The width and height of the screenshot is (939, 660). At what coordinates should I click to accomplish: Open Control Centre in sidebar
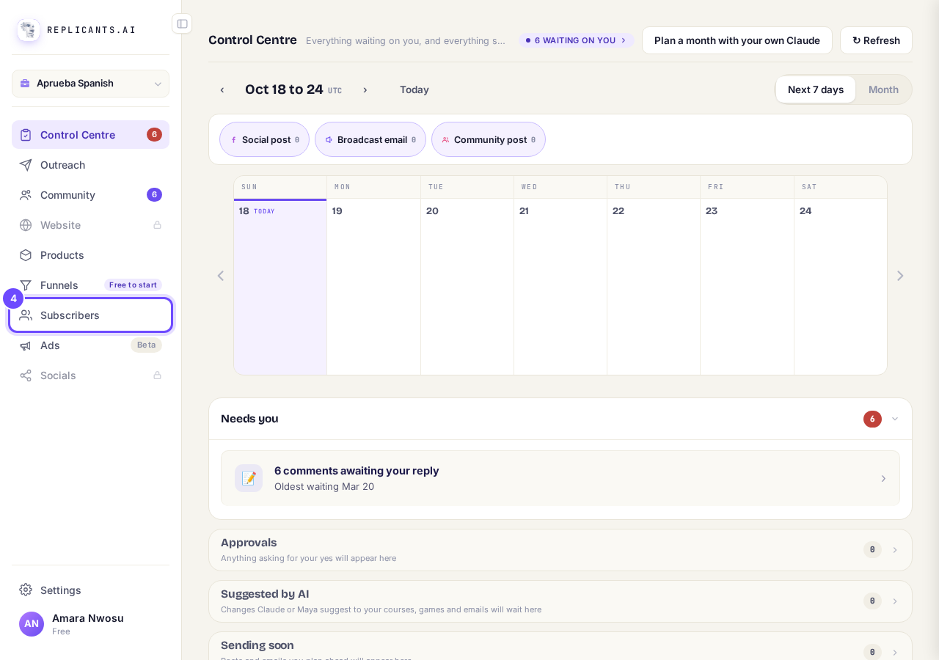pyautogui.click(x=90, y=135)
